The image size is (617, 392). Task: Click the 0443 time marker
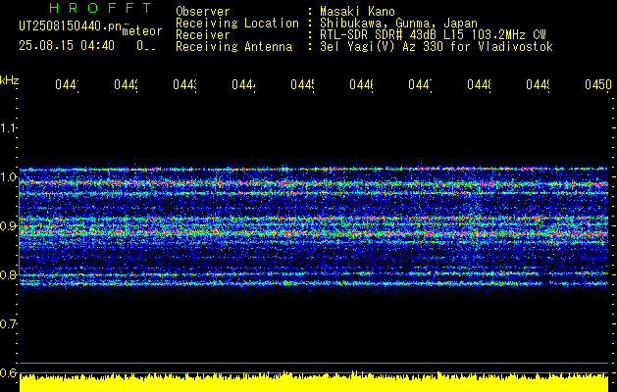click(185, 84)
